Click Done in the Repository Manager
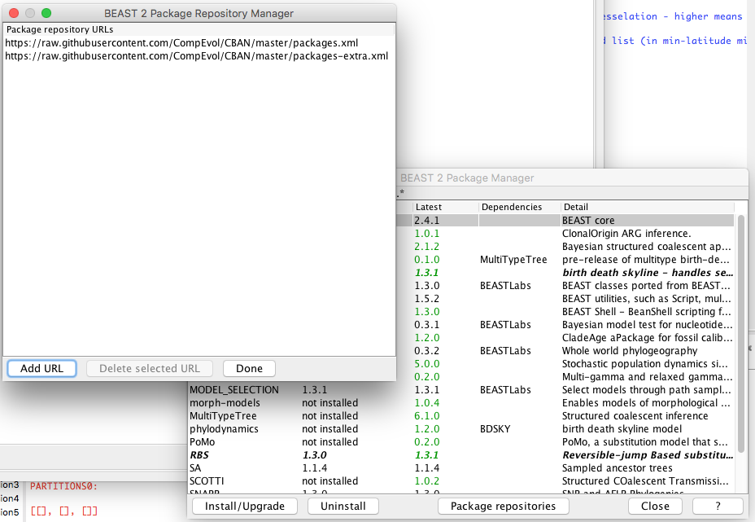 249,369
